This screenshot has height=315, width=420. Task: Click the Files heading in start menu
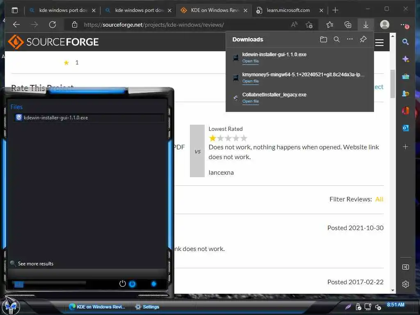[16, 107]
